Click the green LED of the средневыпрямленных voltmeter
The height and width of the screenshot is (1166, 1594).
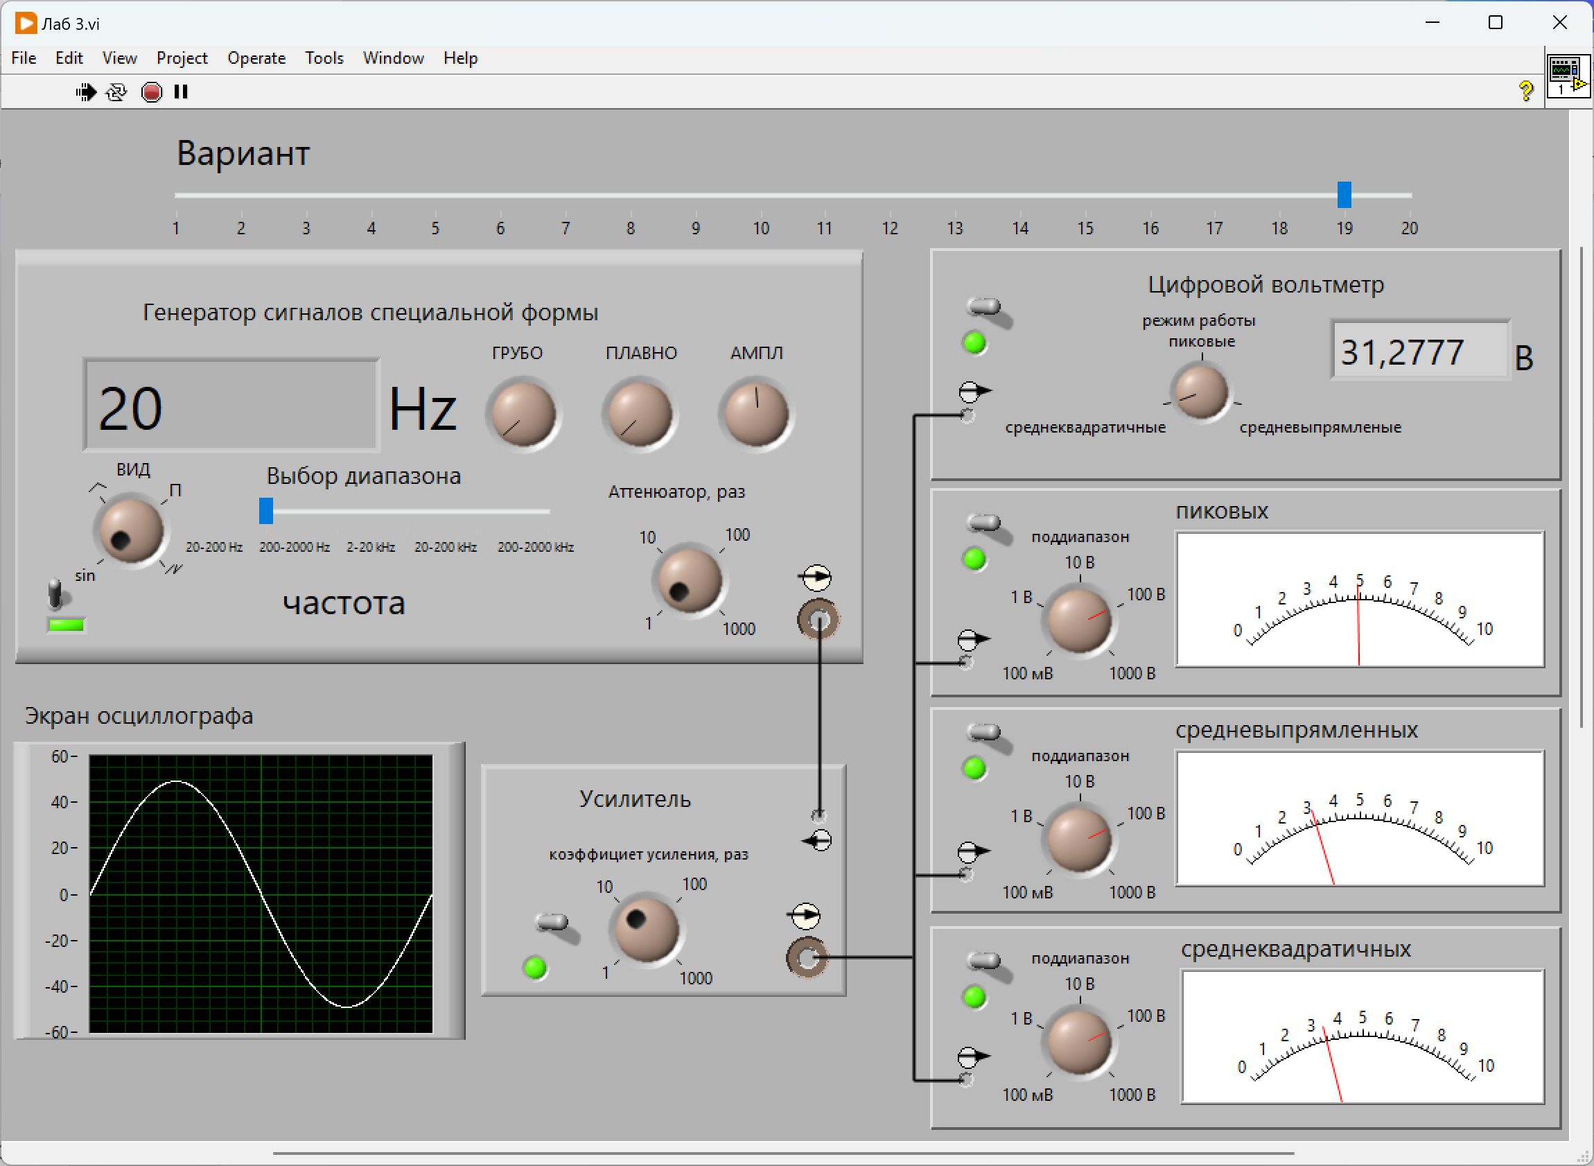pyautogui.click(x=974, y=768)
